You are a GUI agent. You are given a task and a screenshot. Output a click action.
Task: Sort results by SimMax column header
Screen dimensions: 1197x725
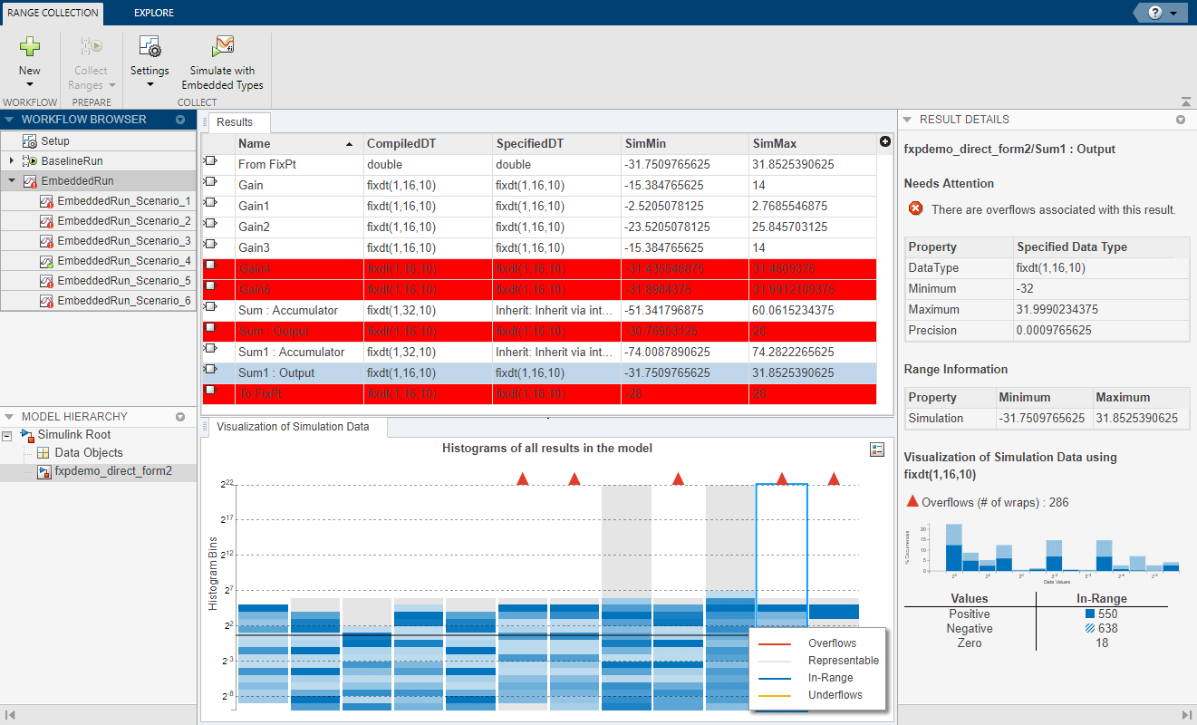pos(774,143)
